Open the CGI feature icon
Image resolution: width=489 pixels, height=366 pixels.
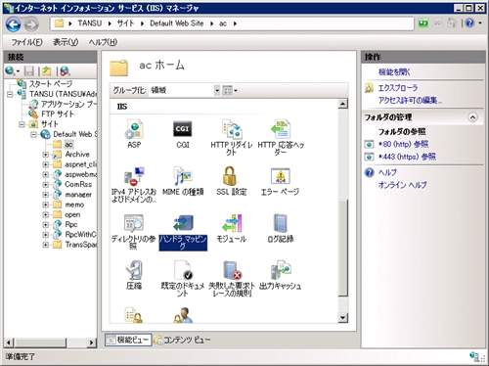pos(183,134)
